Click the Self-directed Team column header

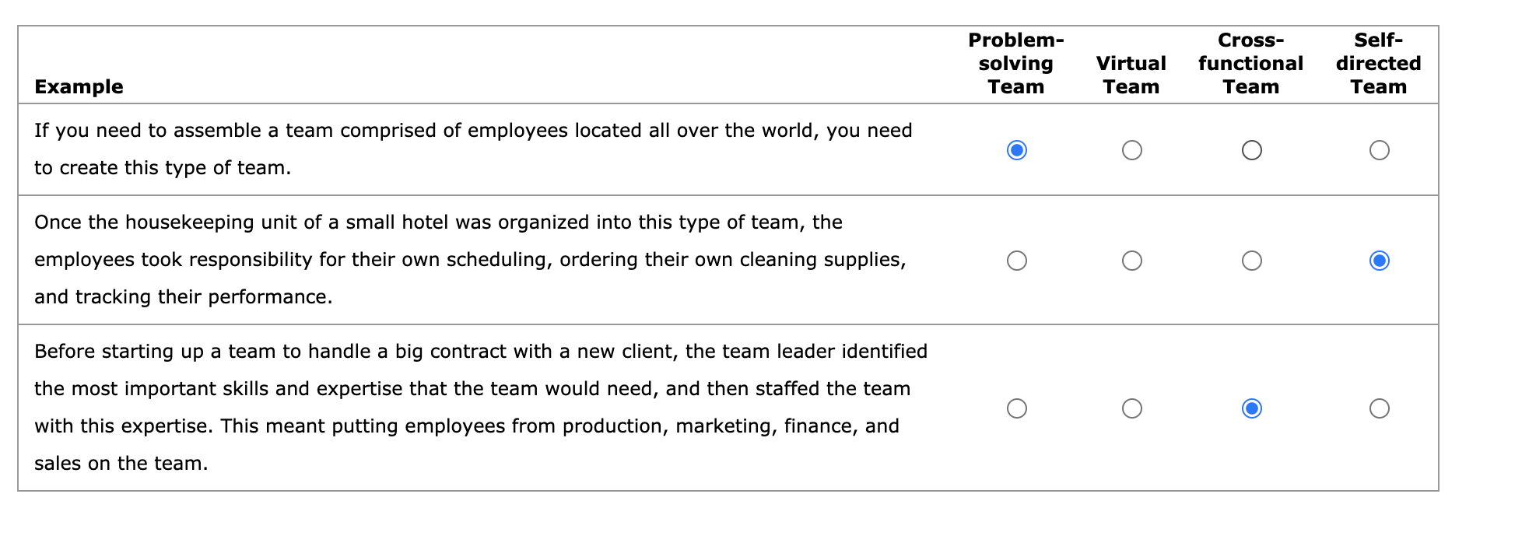[x=1378, y=63]
